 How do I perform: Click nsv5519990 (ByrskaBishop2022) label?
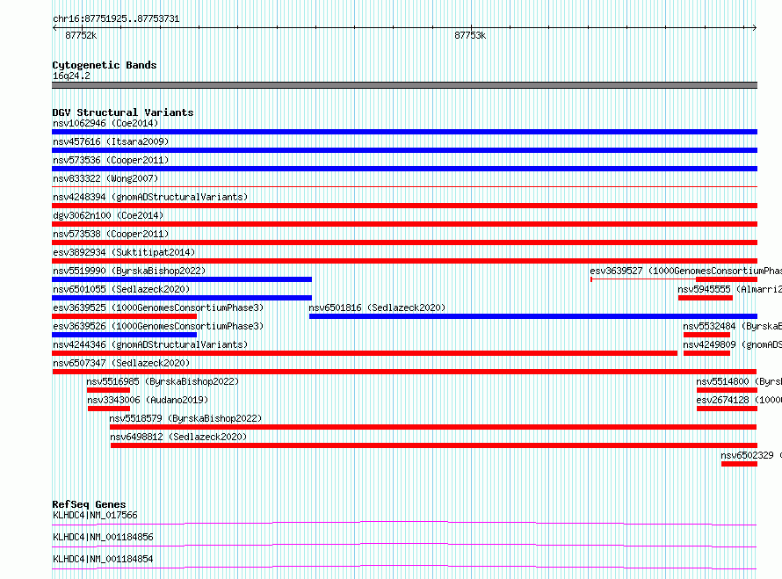coord(129,271)
